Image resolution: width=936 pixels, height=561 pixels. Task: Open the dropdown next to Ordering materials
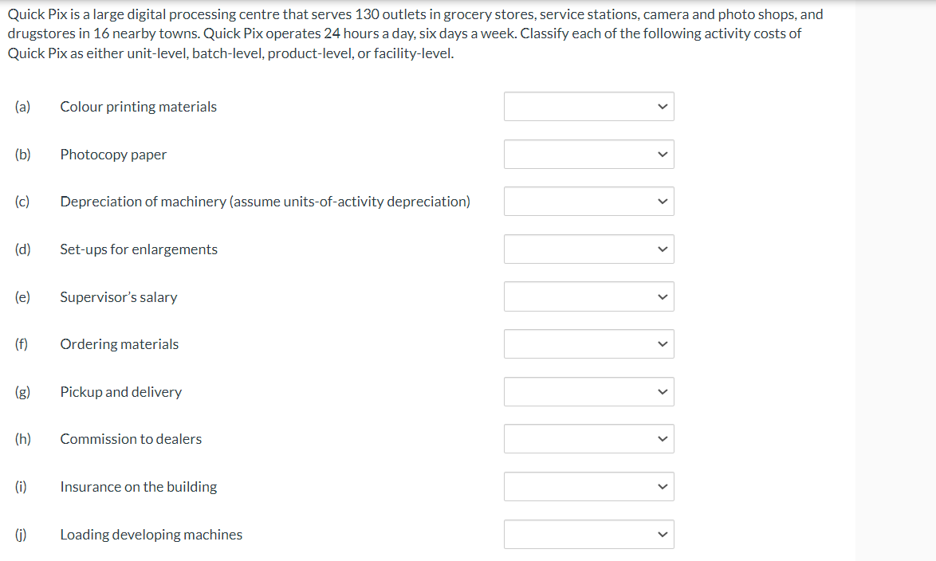(x=589, y=343)
